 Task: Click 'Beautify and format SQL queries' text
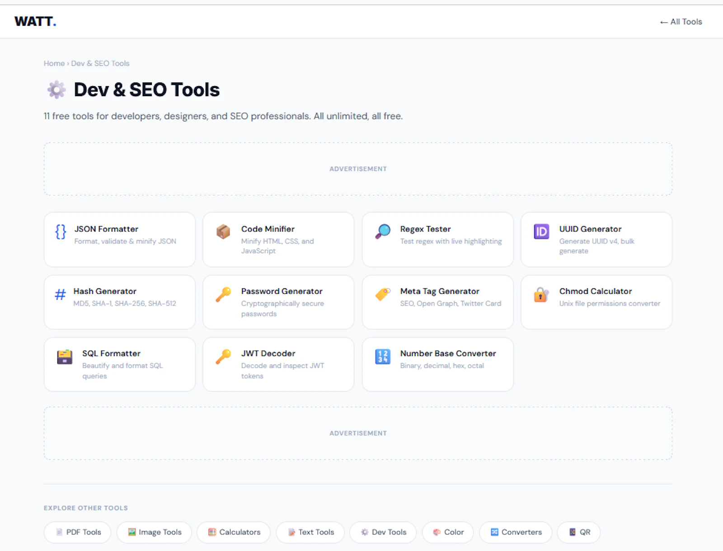pos(122,371)
